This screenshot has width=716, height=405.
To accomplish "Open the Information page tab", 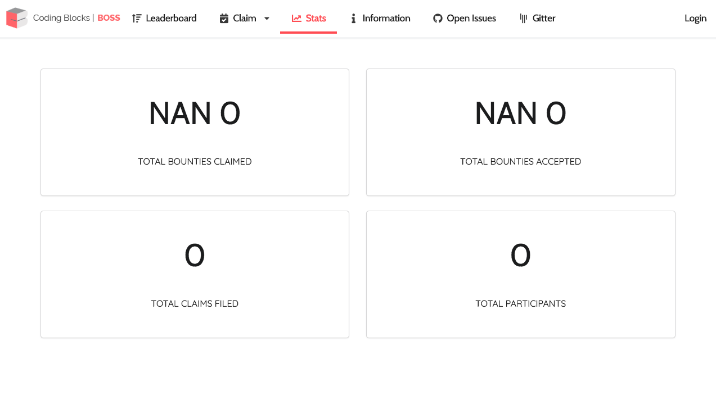I will tap(380, 18).
